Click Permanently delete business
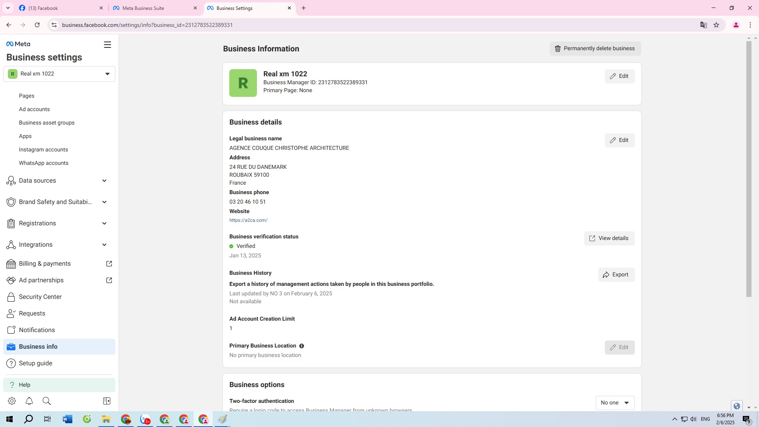This screenshot has height=427, width=759. (595, 49)
